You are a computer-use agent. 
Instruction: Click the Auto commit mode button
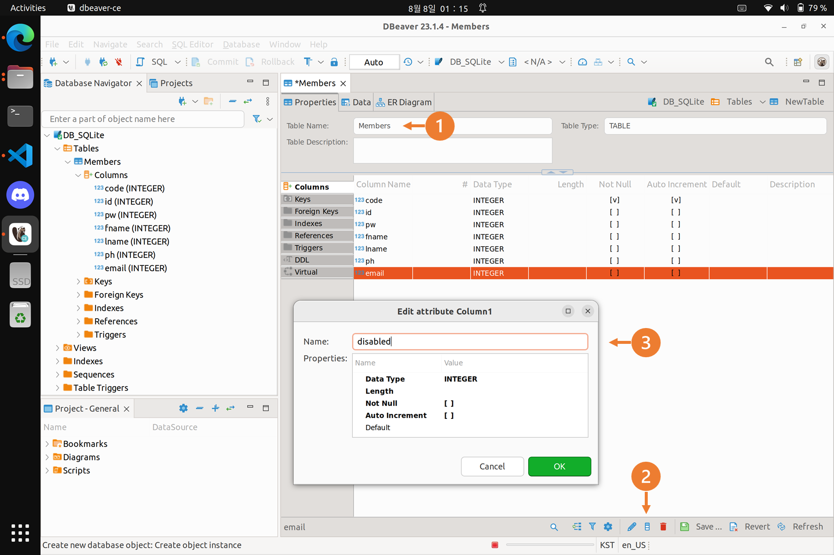(374, 62)
